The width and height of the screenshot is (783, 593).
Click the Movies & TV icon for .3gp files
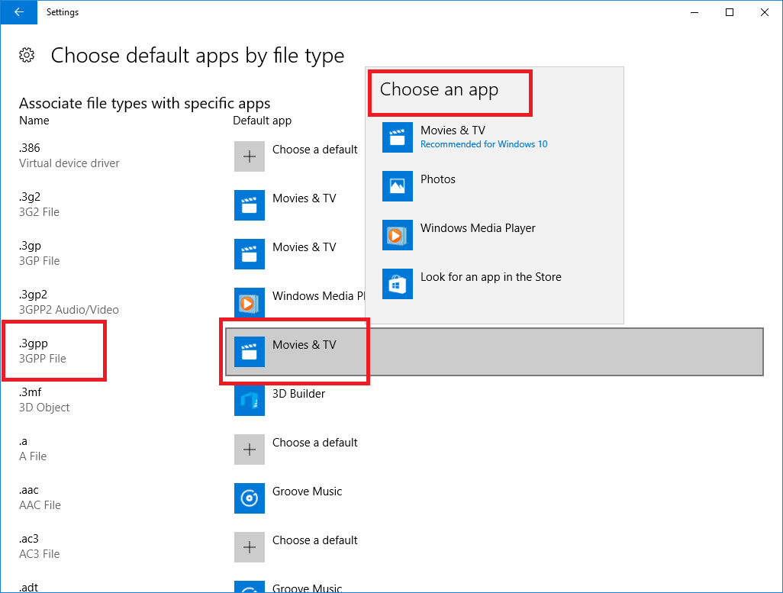tap(249, 254)
